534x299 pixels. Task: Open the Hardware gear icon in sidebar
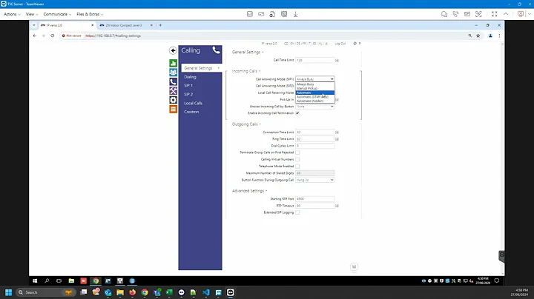(173, 100)
